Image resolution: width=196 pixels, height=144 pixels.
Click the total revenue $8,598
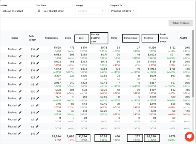151,136
